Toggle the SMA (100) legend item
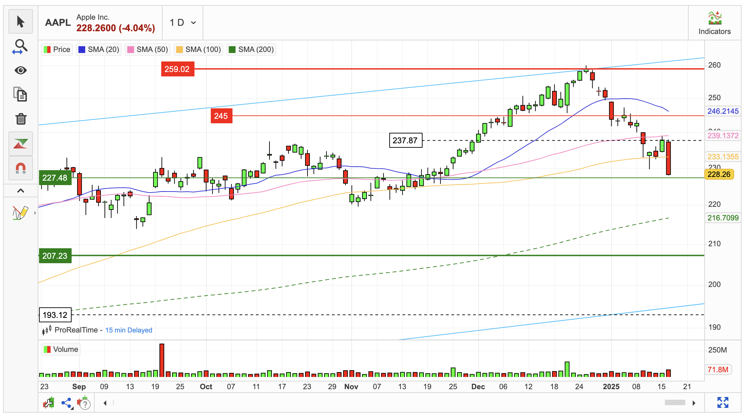 (x=198, y=50)
